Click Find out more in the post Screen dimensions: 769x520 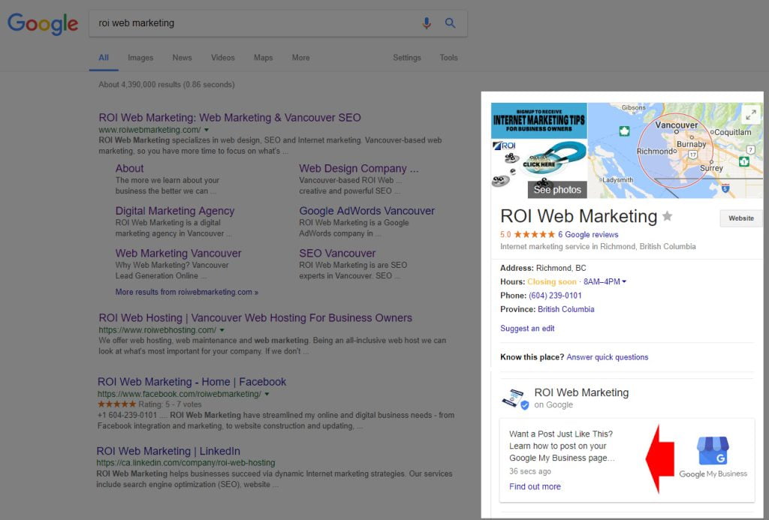pos(535,487)
